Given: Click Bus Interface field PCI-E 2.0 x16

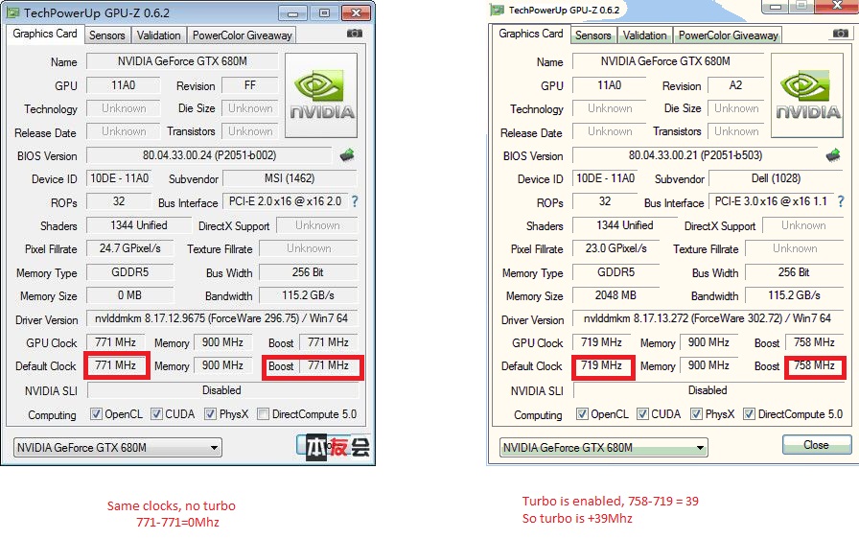Looking at the screenshot, I should [x=286, y=201].
